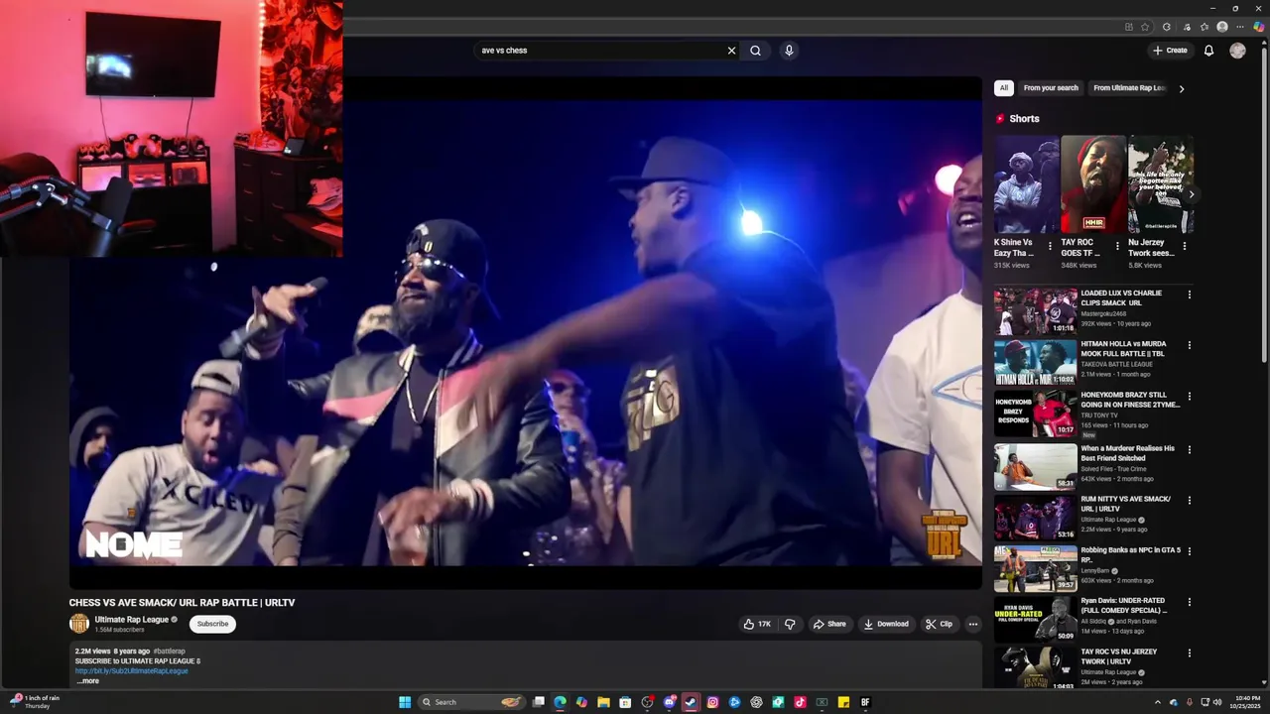Select the From your search chip

click(x=1051, y=88)
